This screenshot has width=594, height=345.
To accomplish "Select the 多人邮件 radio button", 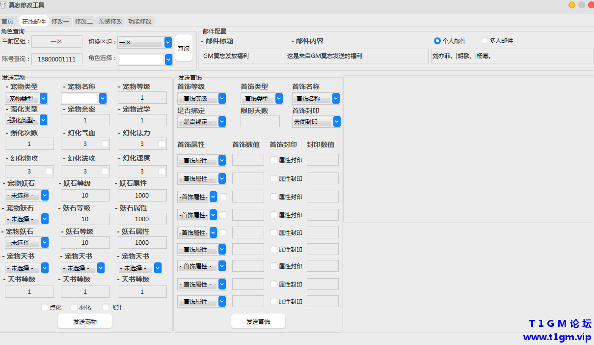I will tap(485, 41).
